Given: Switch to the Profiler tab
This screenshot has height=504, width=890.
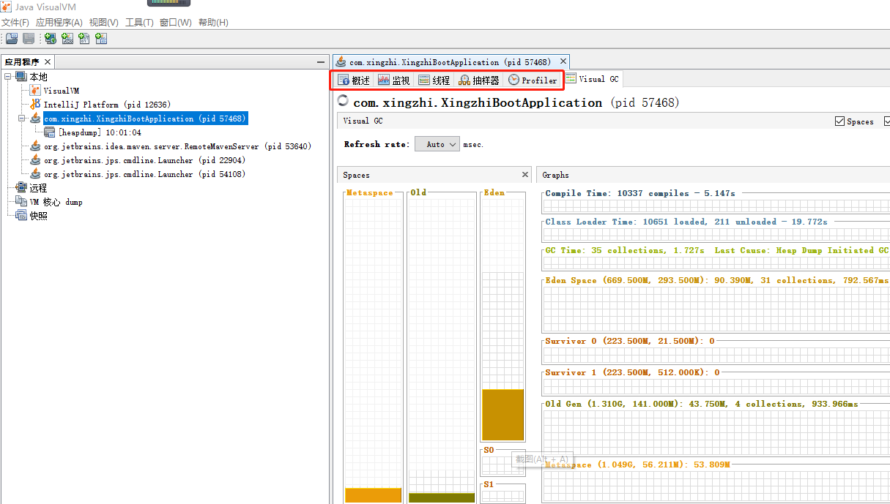Looking at the screenshot, I should (533, 80).
